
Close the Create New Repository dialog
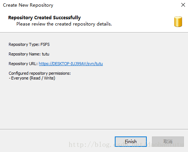[x=183, y=5]
